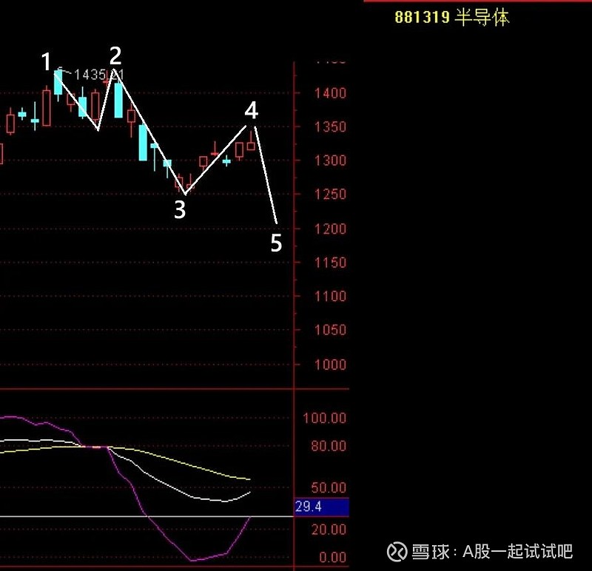The width and height of the screenshot is (592, 571).
Task: Click the 1000 price axis label
Action: pos(330,365)
